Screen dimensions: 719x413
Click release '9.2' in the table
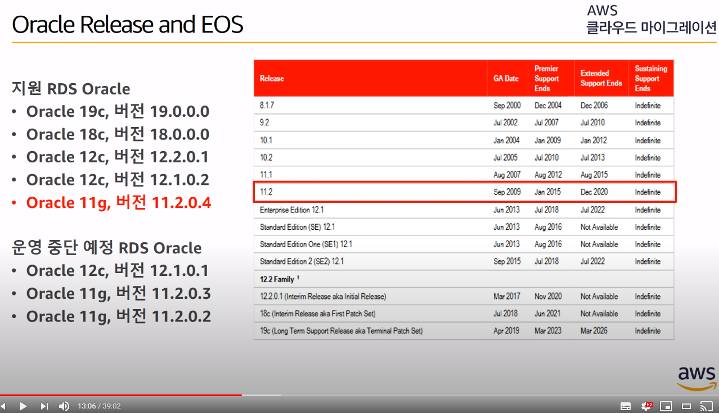click(x=263, y=122)
